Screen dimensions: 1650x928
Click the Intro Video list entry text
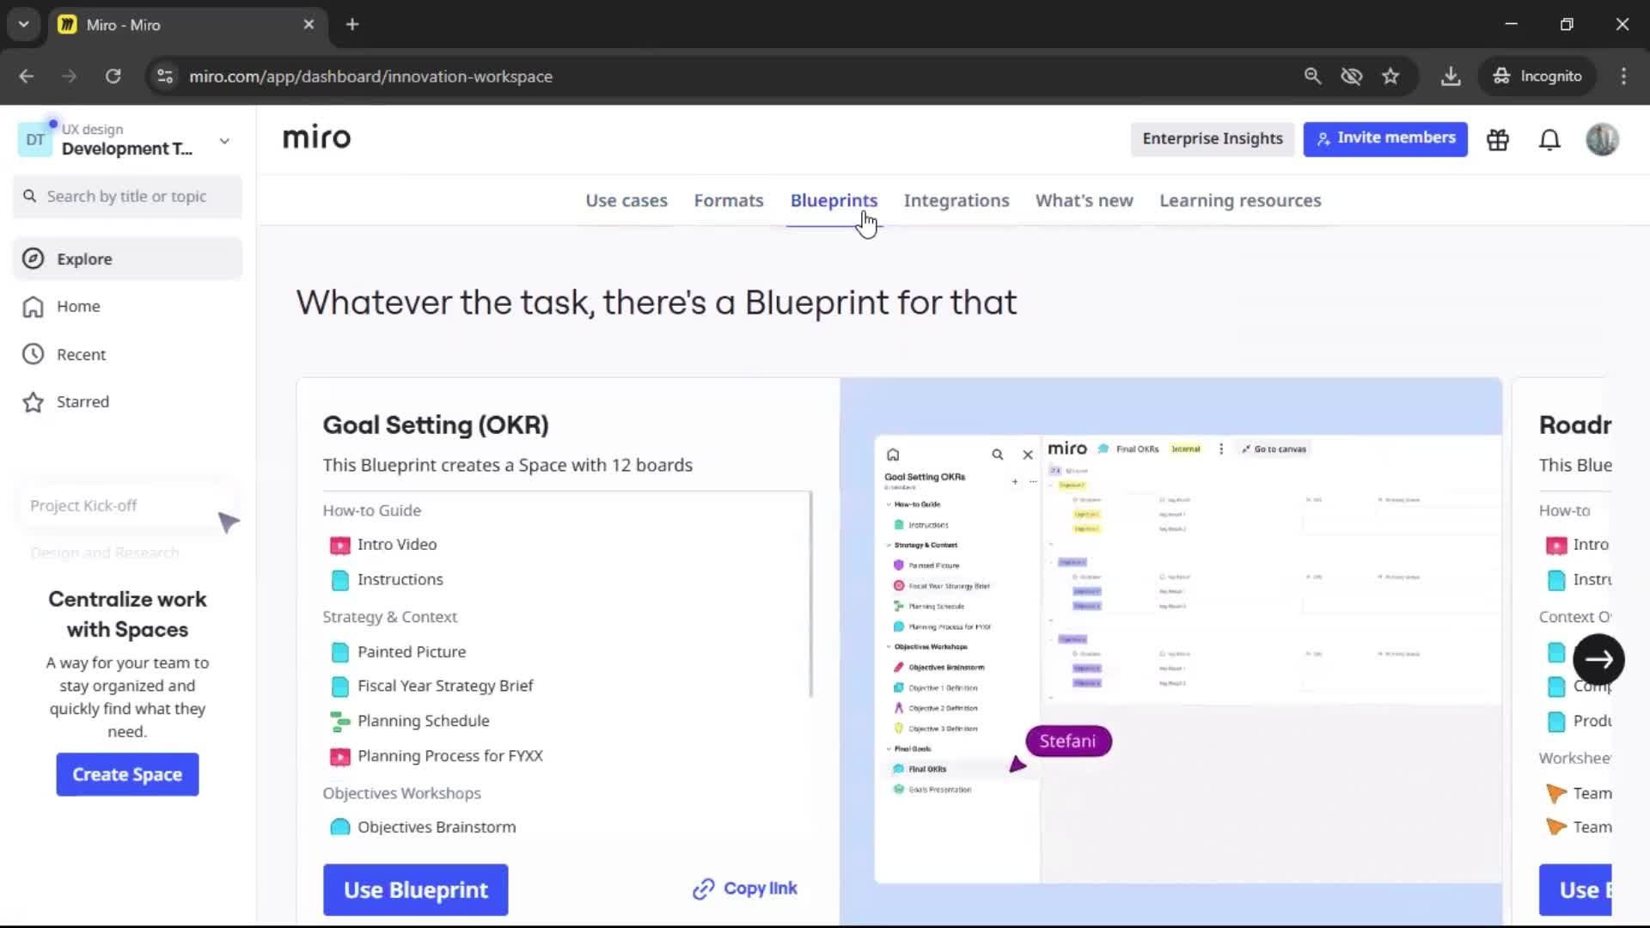point(397,545)
